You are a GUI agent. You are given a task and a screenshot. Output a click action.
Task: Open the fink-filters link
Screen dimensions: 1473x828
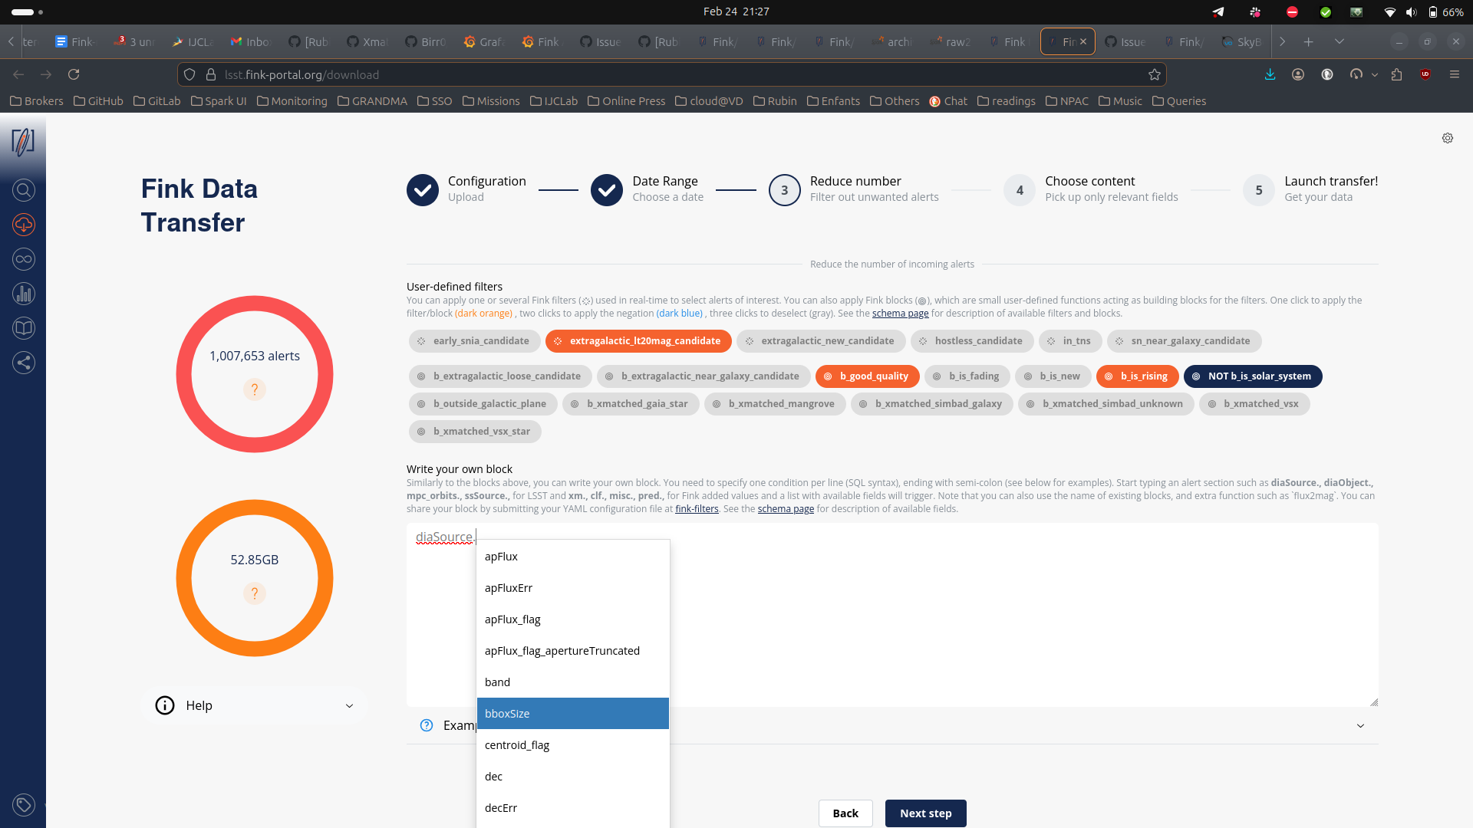pos(697,509)
